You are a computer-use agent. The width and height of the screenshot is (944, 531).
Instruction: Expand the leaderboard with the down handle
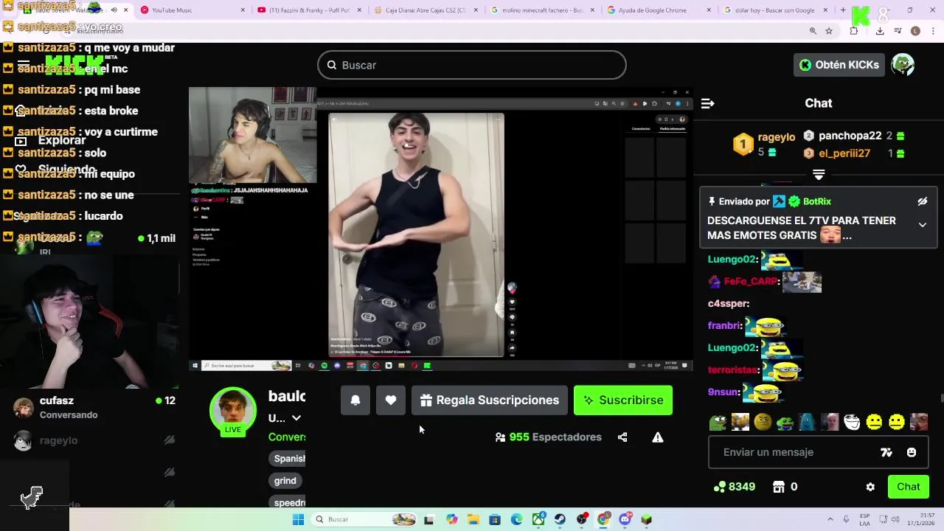[819, 175]
